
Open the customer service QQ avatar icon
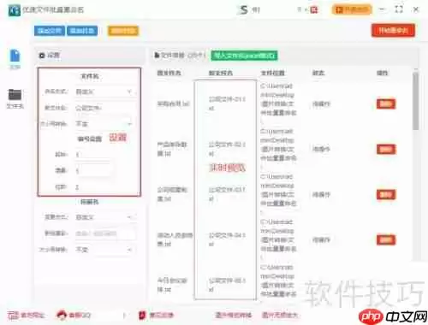coord(62,315)
